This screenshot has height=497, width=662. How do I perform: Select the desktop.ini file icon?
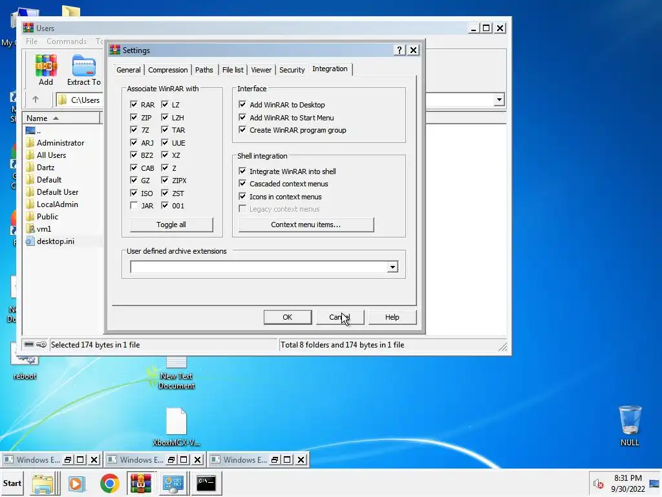30,241
